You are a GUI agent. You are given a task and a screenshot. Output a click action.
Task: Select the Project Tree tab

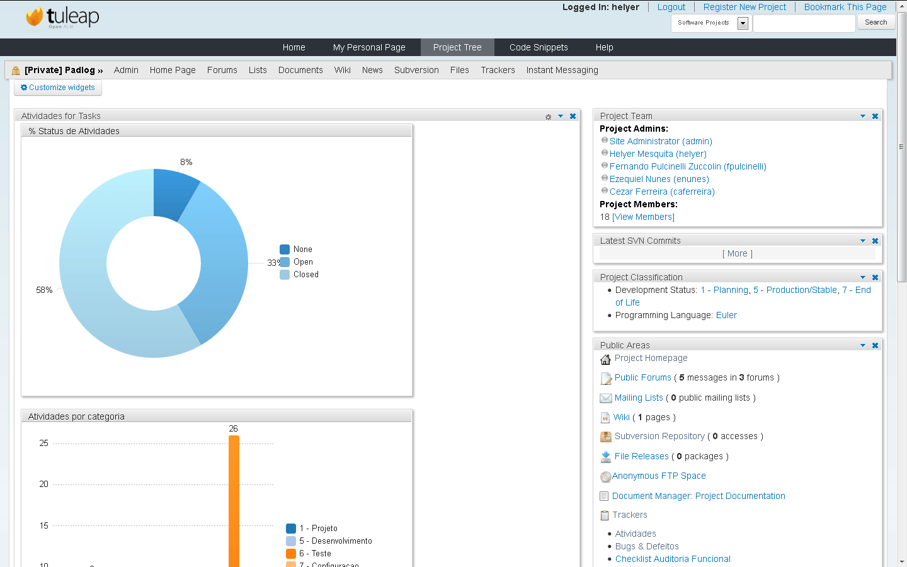point(457,47)
